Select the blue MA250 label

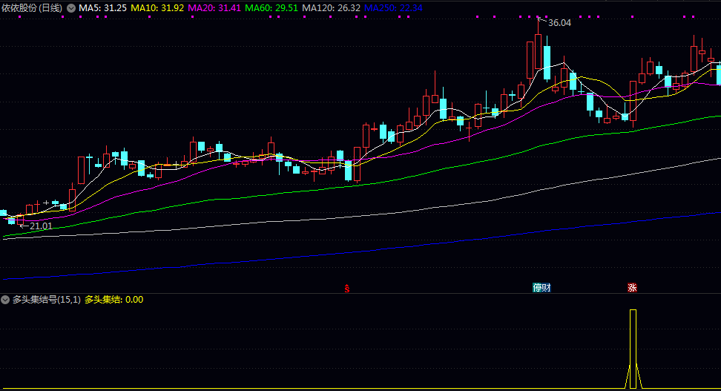tap(393, 7)
